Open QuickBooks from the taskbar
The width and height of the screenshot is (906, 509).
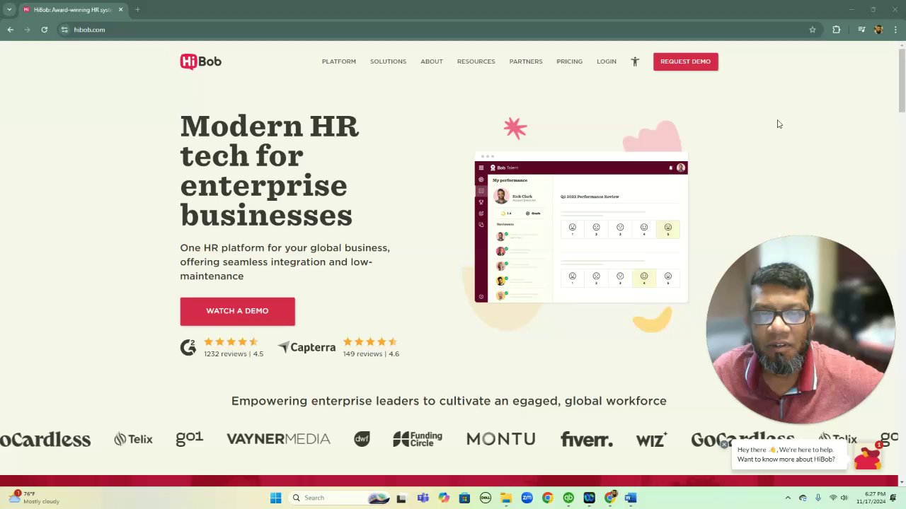pos(568,498)
